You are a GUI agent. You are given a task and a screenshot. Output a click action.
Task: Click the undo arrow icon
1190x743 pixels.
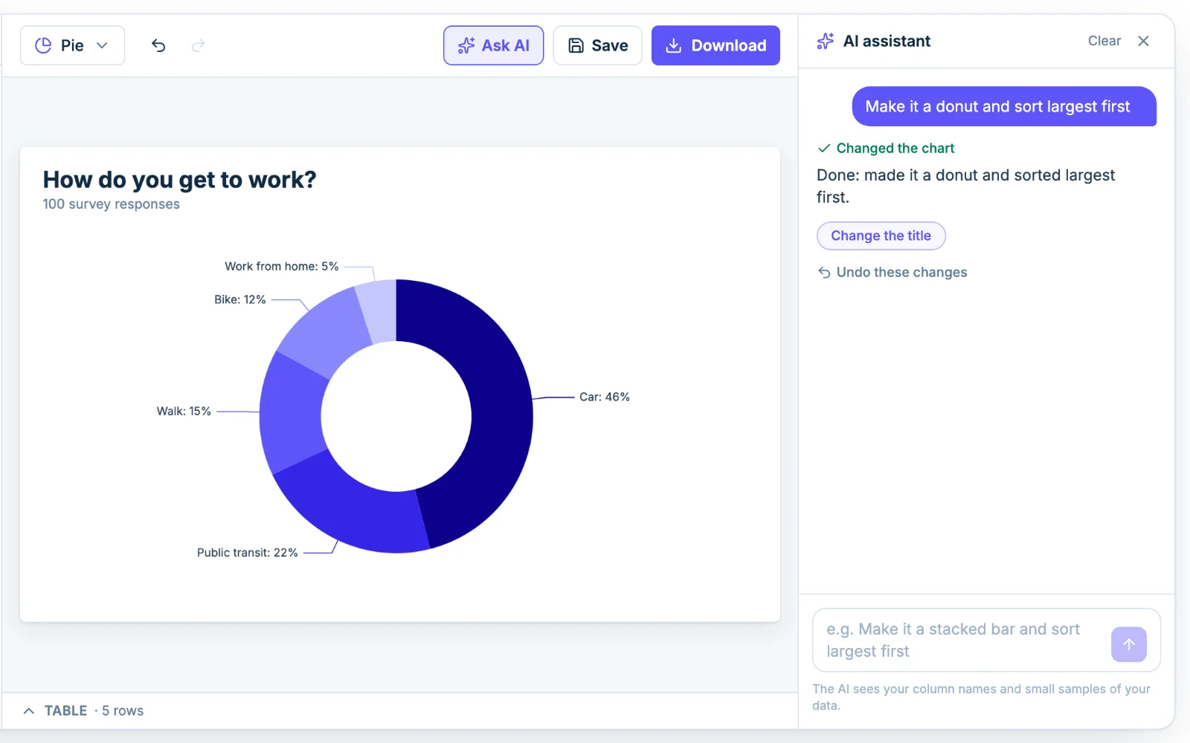158,45
